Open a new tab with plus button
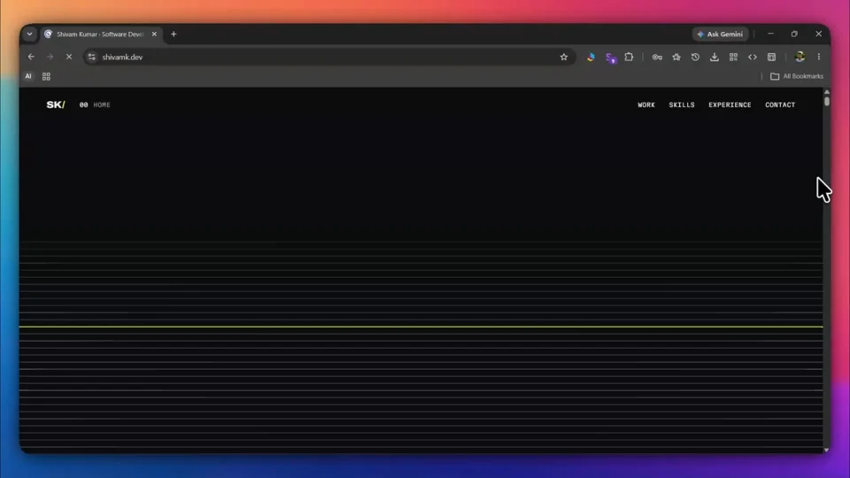 [x=174, y=35]
